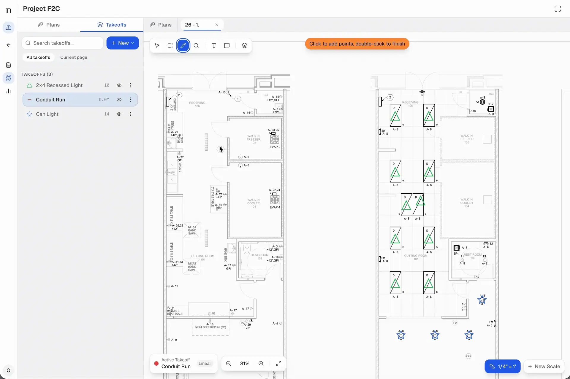The width and height of the screenshot is (570, 379).
Task: Switch to the Plans panel tab
Action: point(49,25)
